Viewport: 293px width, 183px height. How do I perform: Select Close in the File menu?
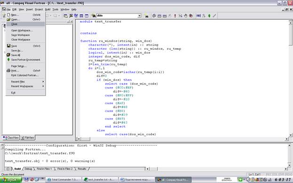25,24
